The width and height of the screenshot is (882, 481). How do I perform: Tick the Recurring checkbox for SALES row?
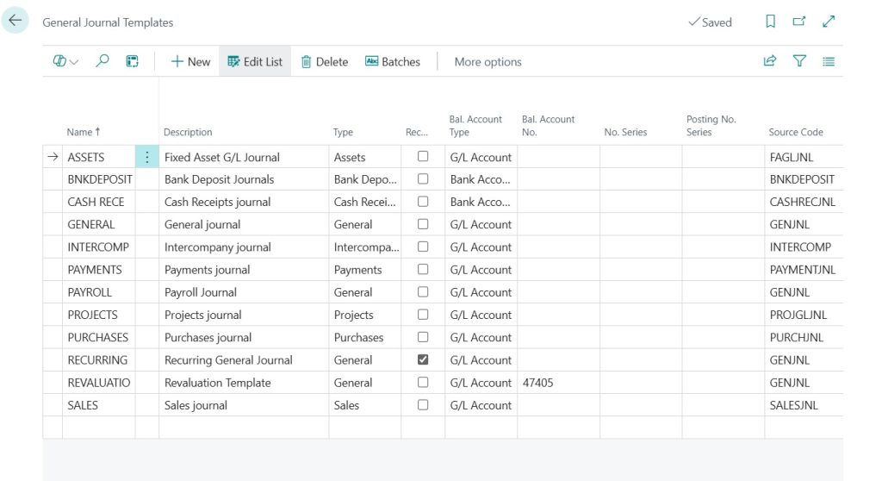423,404
